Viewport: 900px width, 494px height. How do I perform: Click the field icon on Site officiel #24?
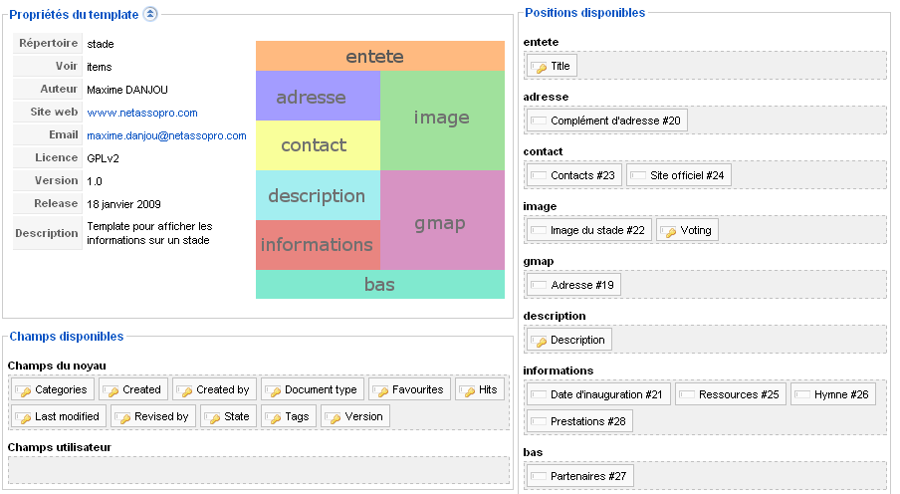click(x=638, y=175)
